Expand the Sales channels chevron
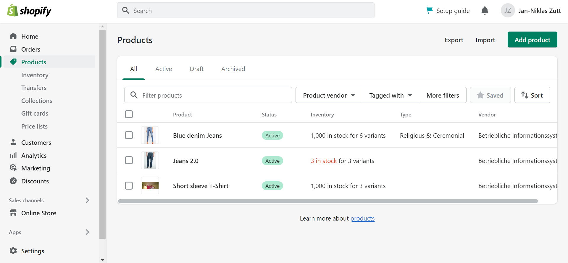This screenshot has width=568, height=263. (x=87, y=200)
